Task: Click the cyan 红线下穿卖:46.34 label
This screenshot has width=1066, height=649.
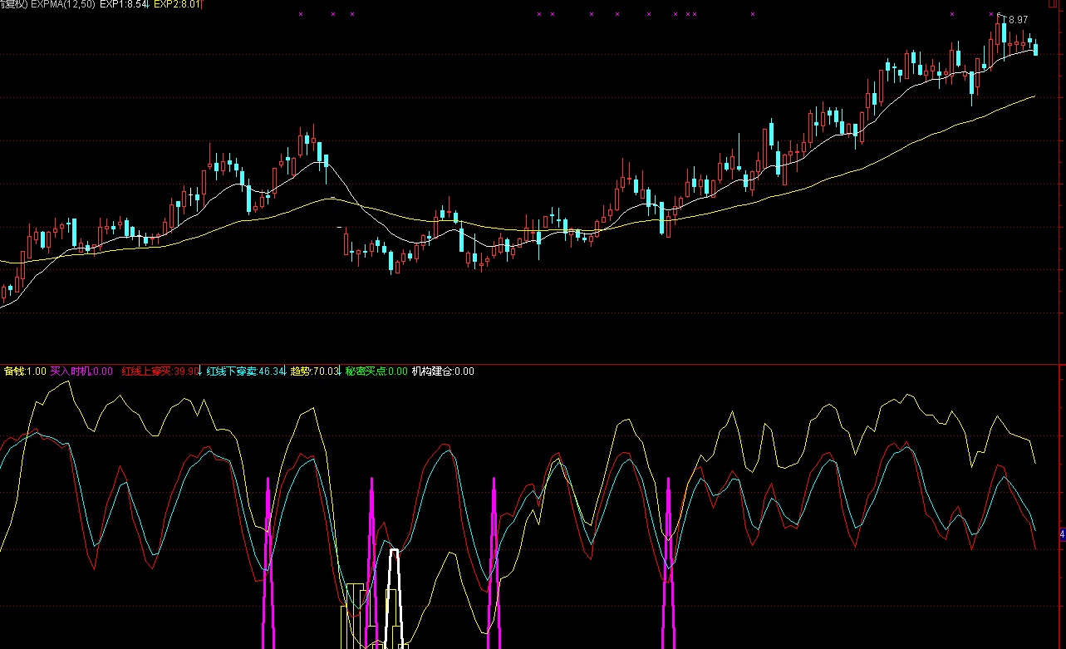Action: (x=246, y=371)
